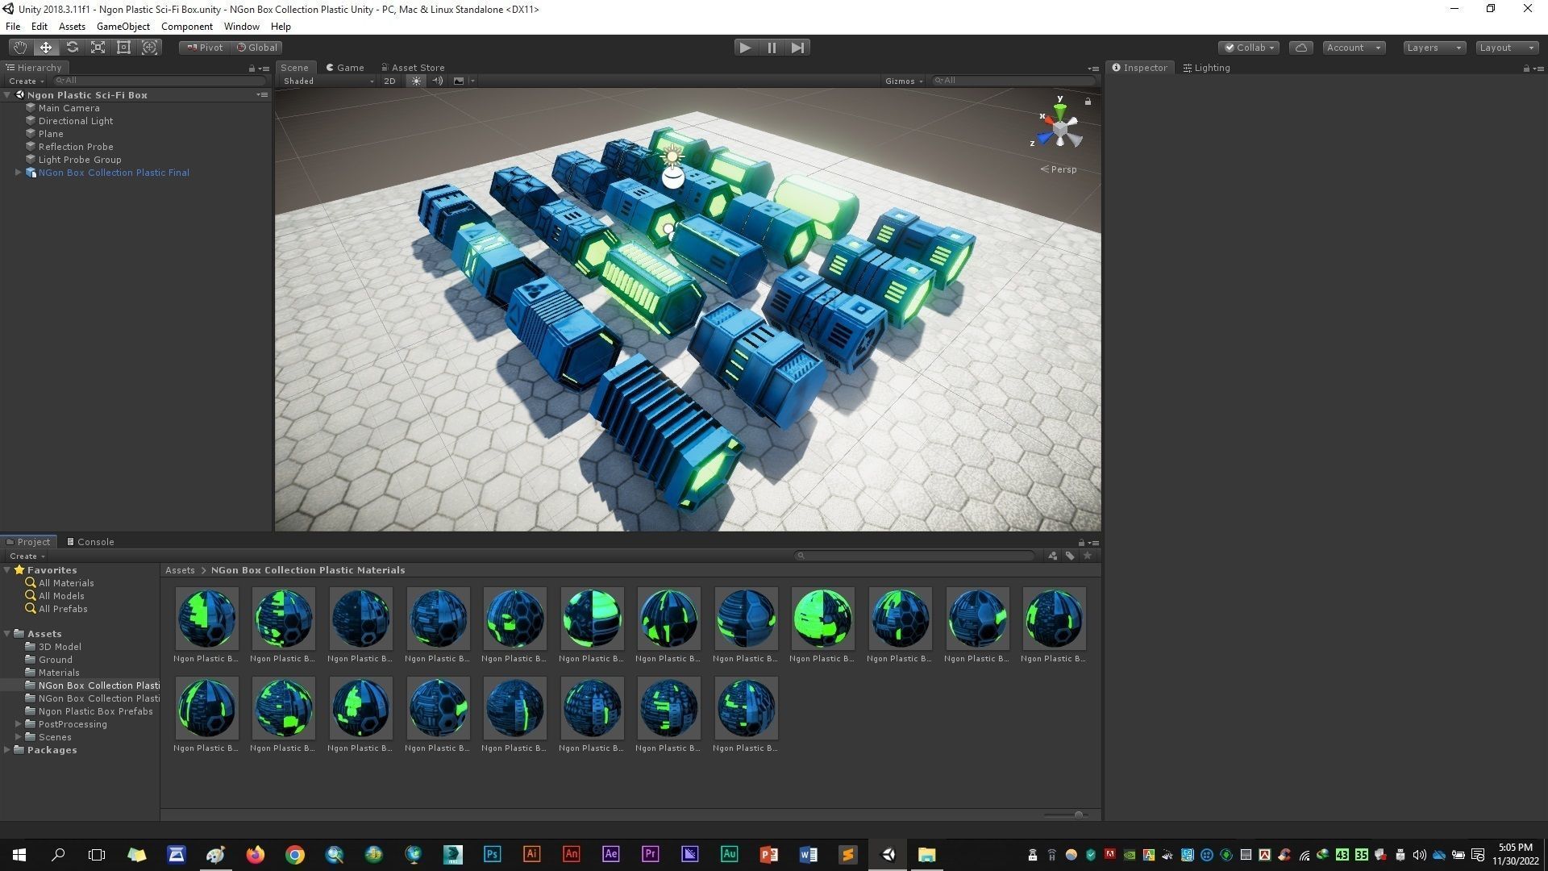This screenshot has height=871, width=1548.
Task: Click the Project search field
Action: click(914, 556)
